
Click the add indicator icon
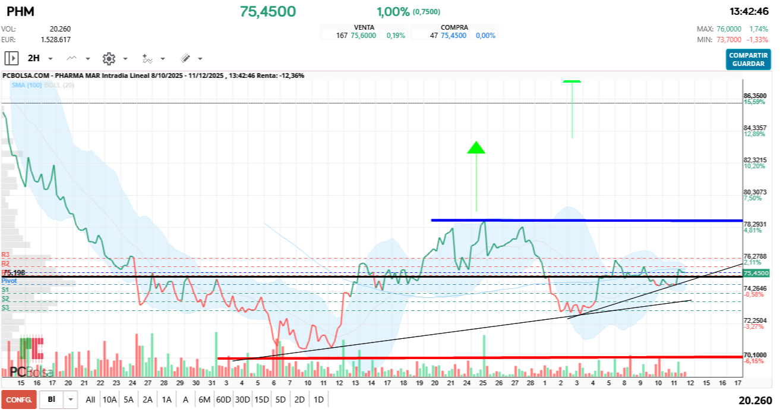click(147, 58)
